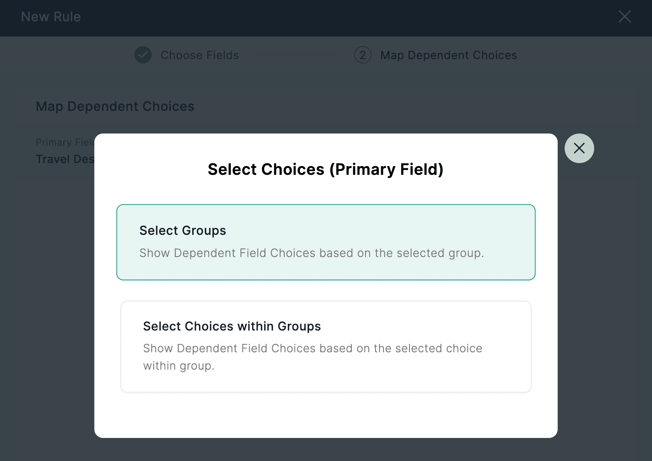Close the New Rule window
The height and width of the screenshot is (461, 652).
click(x=625, y=17)
